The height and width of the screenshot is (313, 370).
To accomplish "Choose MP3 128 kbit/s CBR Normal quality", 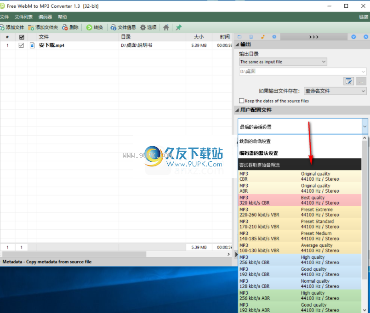I will pyautogui.click(x=300, y=284).
